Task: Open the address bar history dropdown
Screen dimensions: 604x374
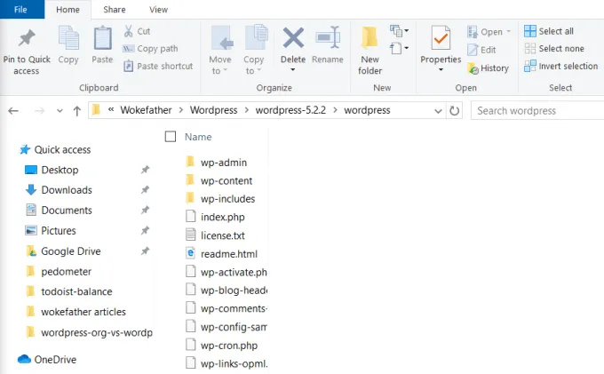Action: 437,111
